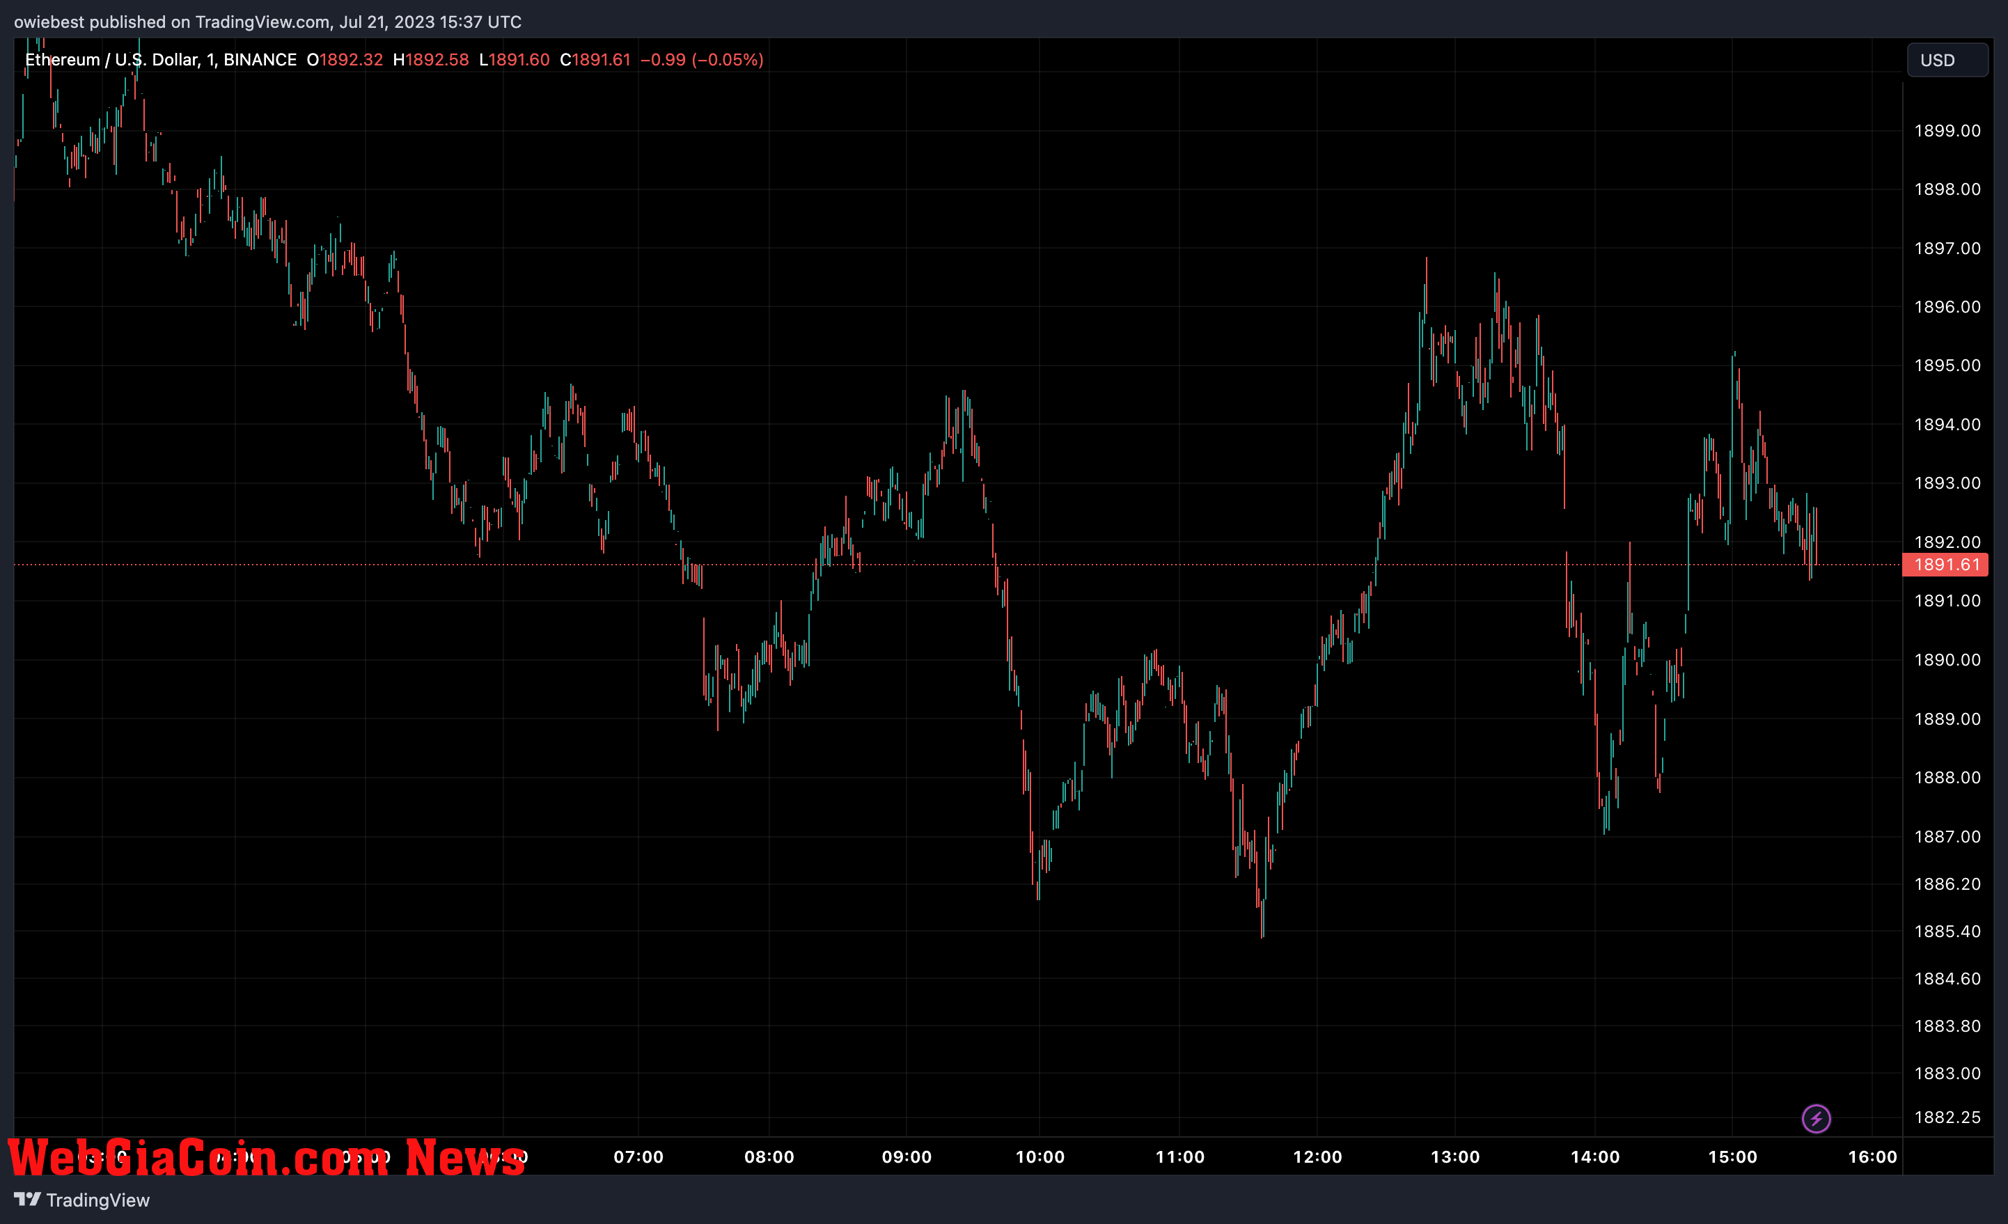Screen dimensions: 2008x1224
Task: Click the high value H1892.58
Action: [431, 59]
